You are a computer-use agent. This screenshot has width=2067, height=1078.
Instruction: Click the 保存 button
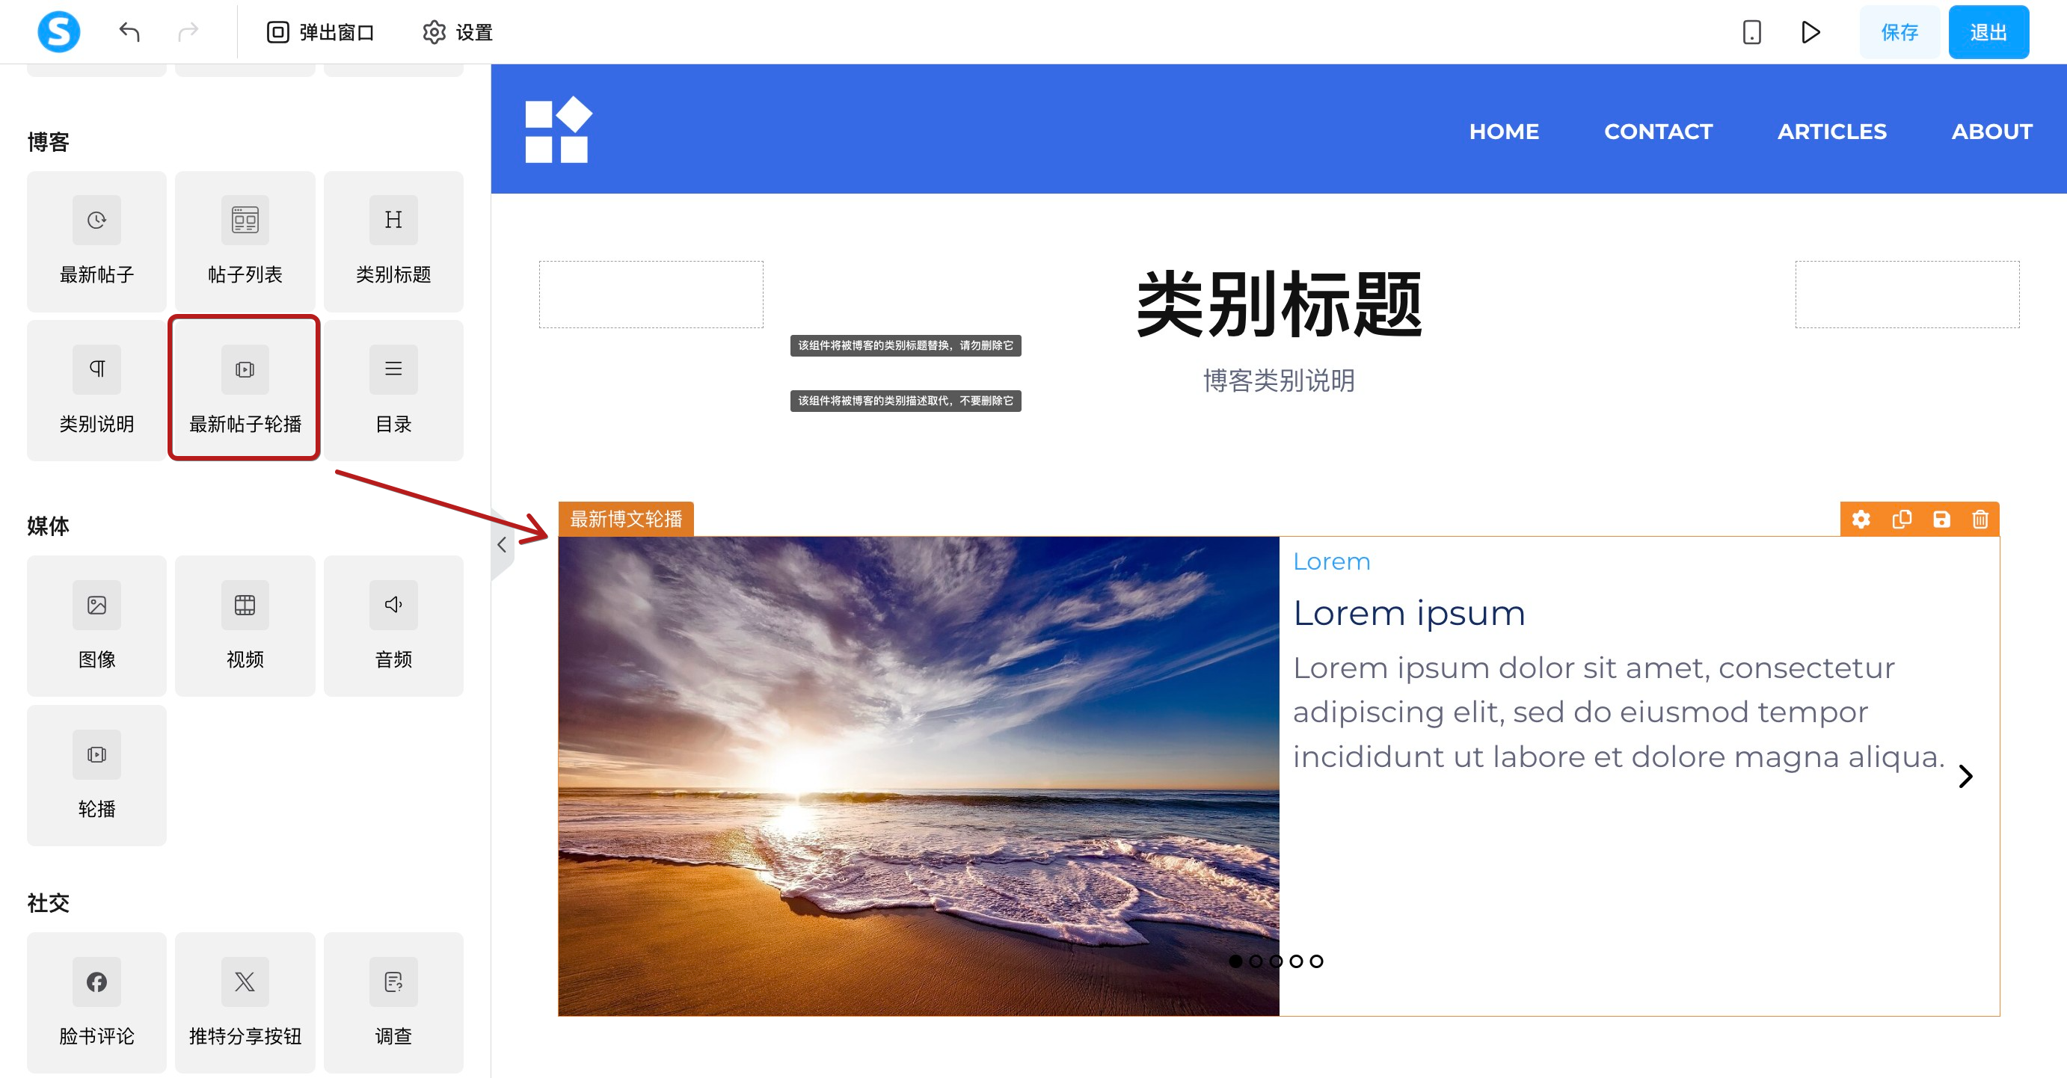(x=1899, y=32)
